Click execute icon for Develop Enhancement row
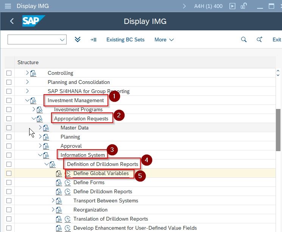Screen dimensions: 282x232 click(68, 228)
